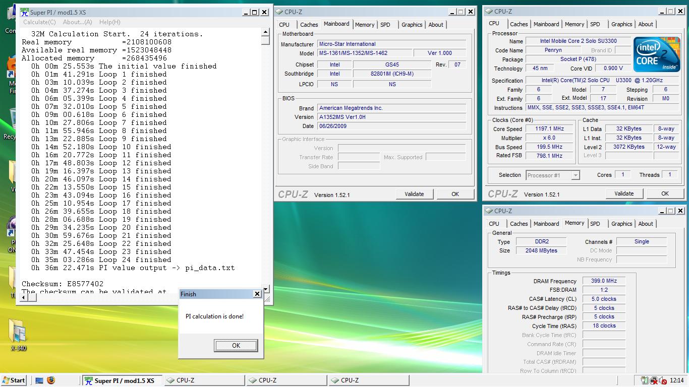Click the title icon of the CPU-Z Mainboard window
689x387 pixels.
[279, 12]
